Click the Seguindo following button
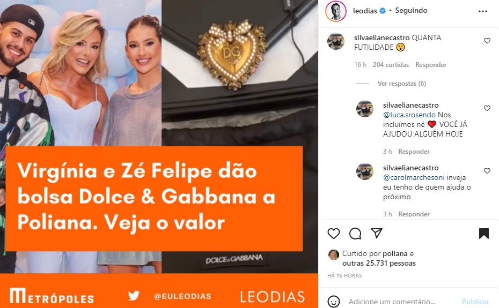Viewport: 499px width, 308px height. point(411,11)
